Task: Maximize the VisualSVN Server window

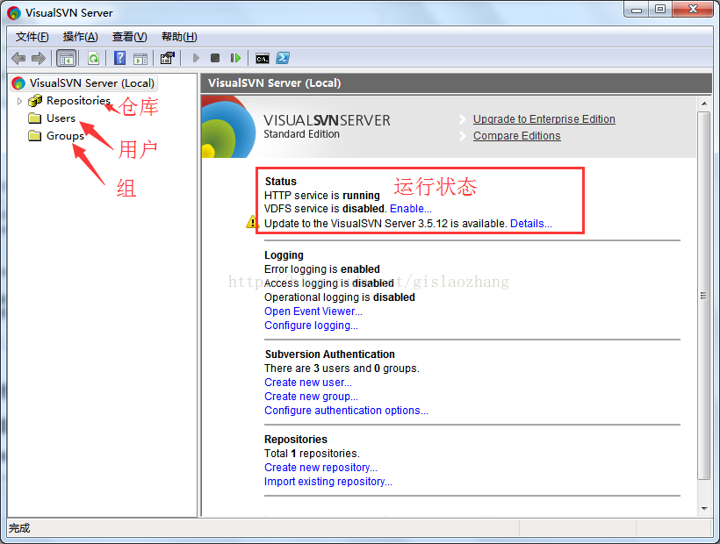Action: click(x=660, y=10)
